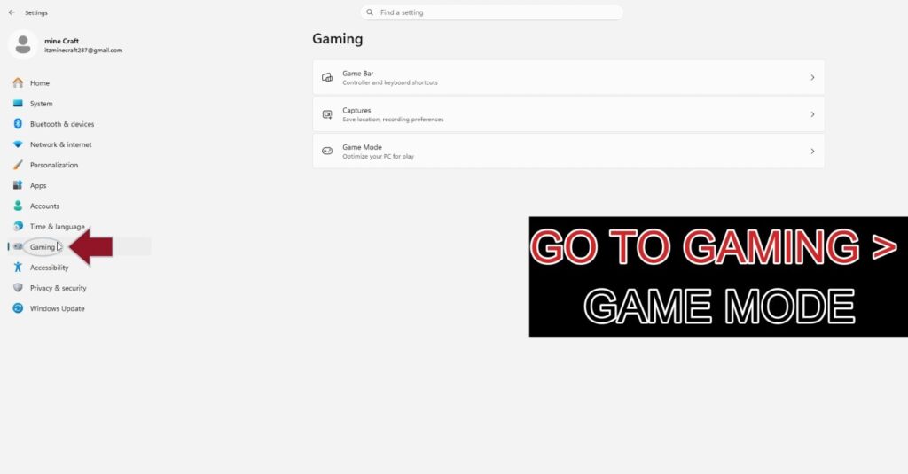The width and height of the screenshot is (908, 474).
Task: Click the Accounts person icon
Action: [x=18, y=206]
